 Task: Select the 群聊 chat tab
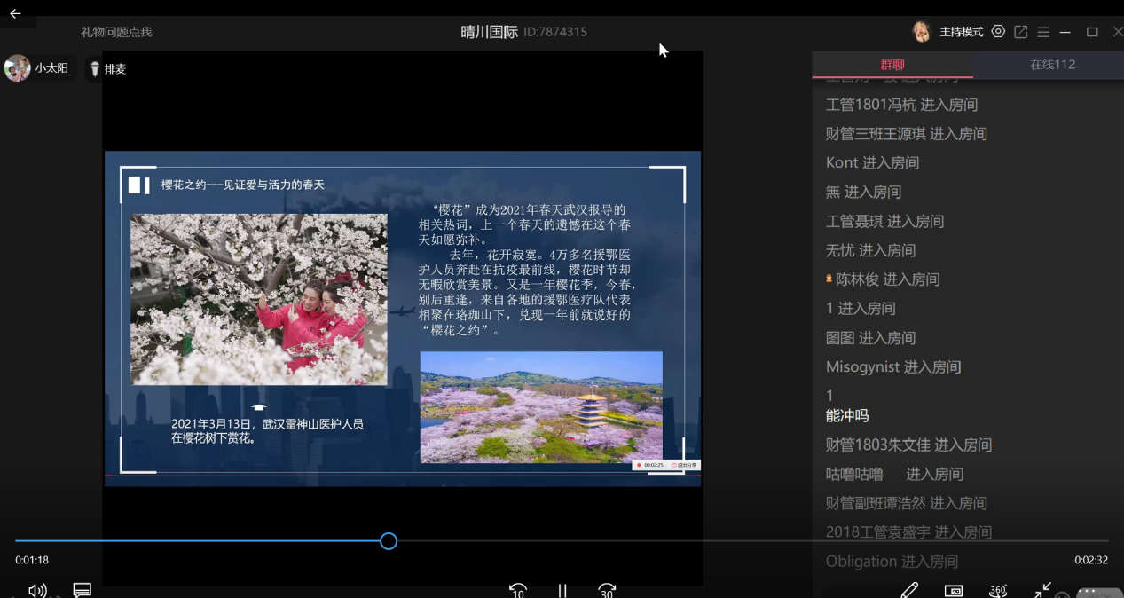(x=892, y=65)
